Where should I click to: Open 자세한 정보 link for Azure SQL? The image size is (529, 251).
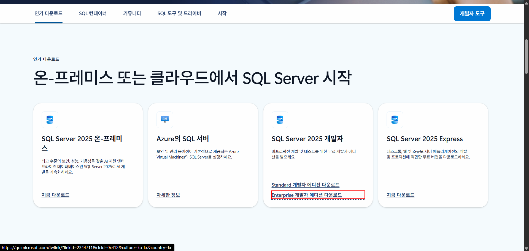[168, 195]
